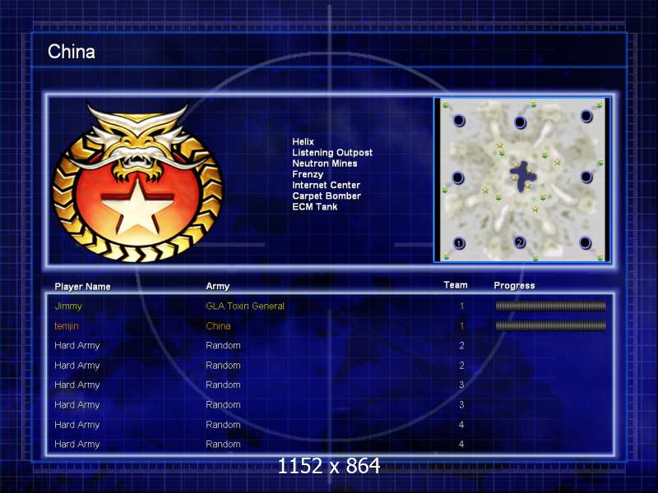Viewport: 658px width, 493px height.
Task: Select player name 'temjin'
Action: (x=67, y=326)
